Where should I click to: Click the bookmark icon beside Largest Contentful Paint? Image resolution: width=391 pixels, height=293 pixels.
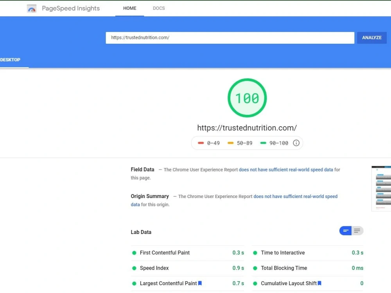tap(200, 283)
